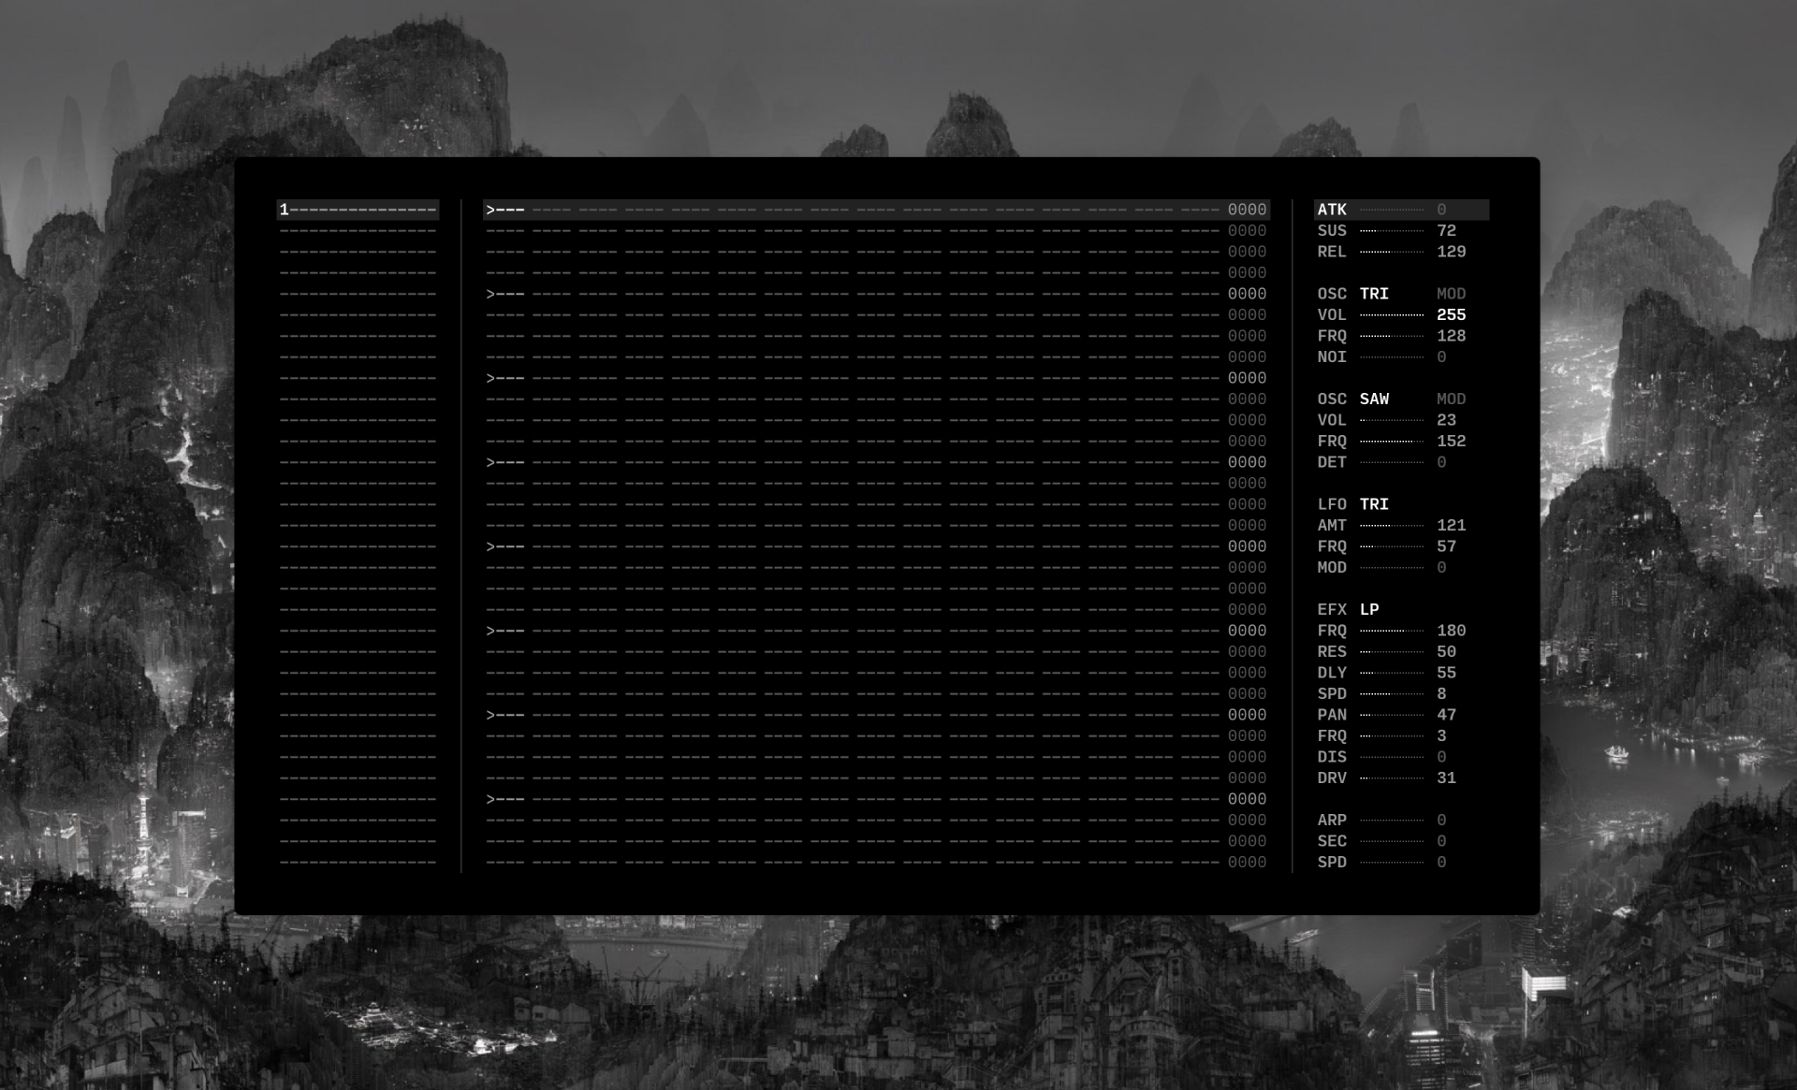Screen dimensions: 1797x1090
Task: Click the highlighted first pattern row
Action: tap(875, 210)
